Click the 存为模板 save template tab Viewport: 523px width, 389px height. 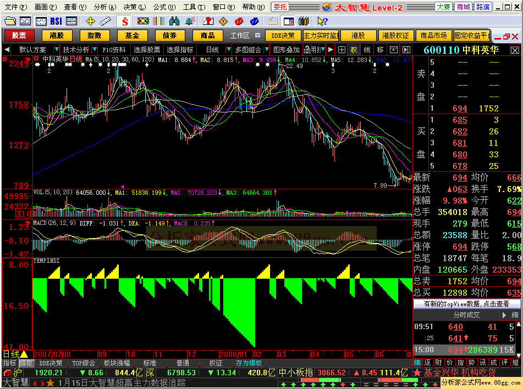(249, 363)
